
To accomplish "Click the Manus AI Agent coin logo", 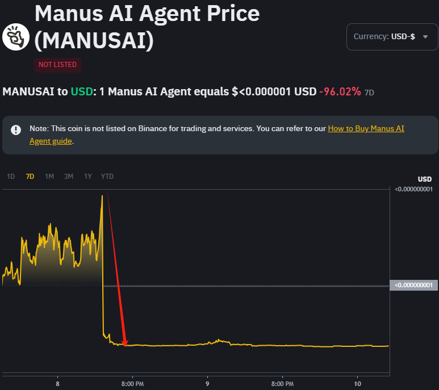I will click(x=15, y=38).
